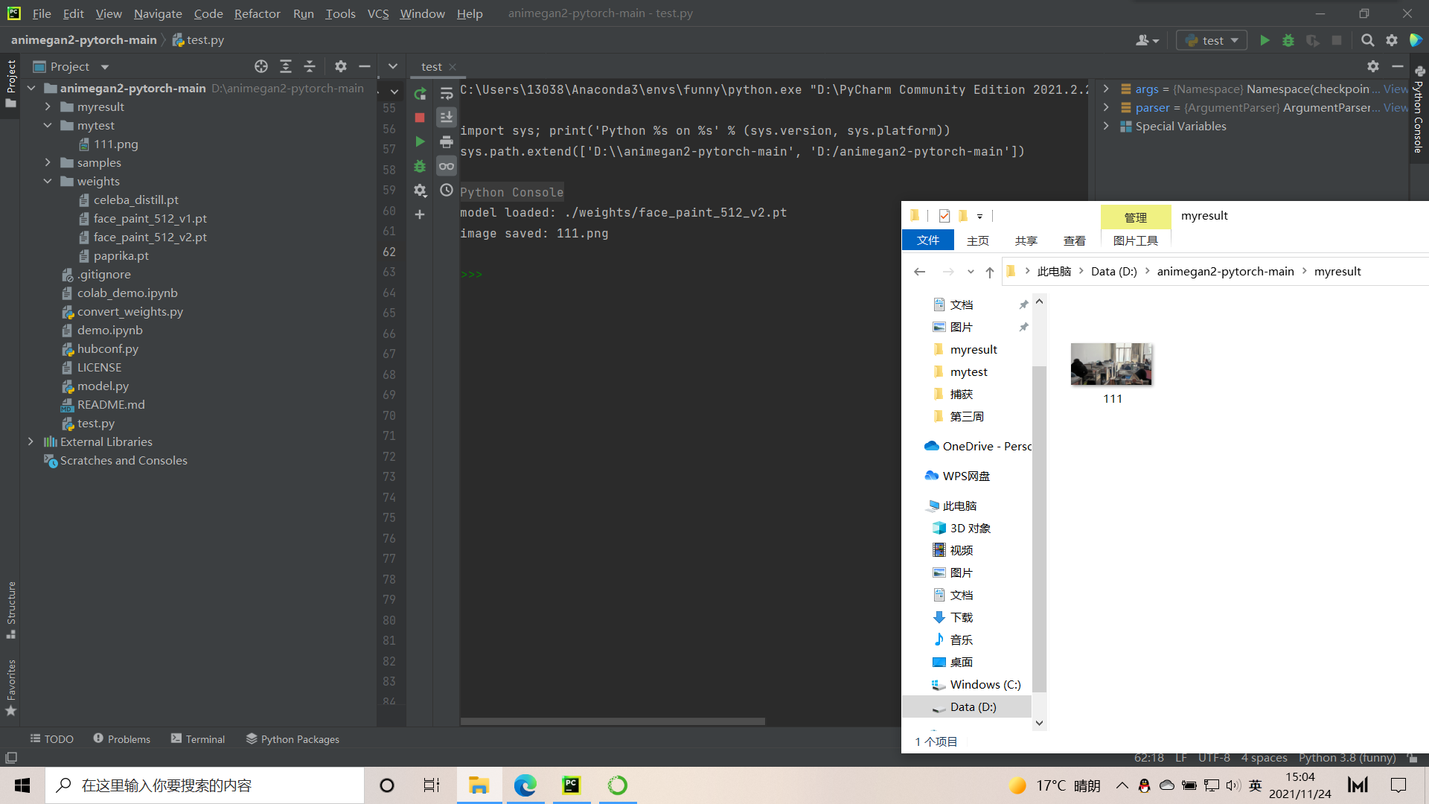
Task: Click View link for args variable
Action: (x=1395, y=89)
